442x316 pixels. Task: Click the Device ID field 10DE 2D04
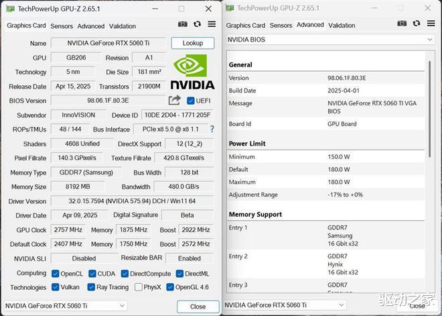(177, 115)
